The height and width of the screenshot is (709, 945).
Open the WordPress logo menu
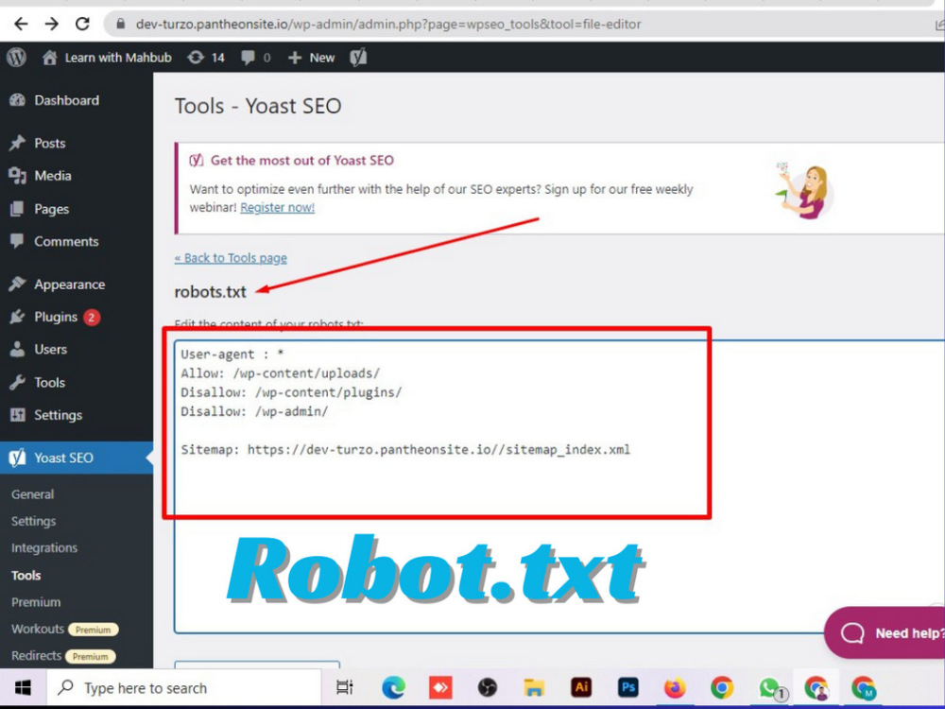click(16, 58)
